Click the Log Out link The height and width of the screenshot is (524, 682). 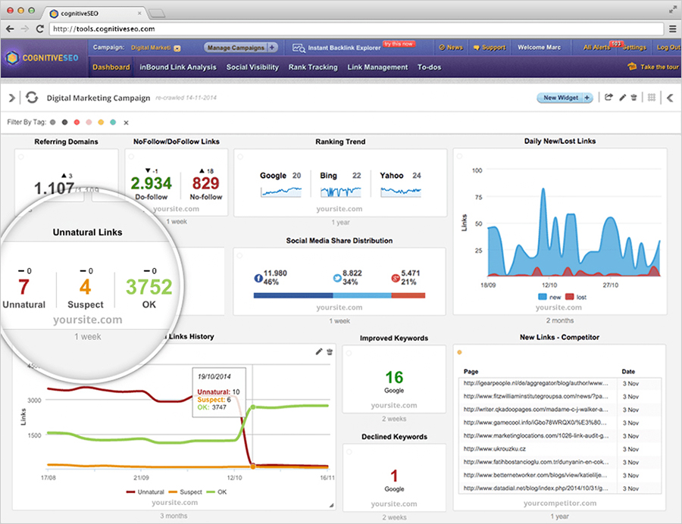pos(668,48)
